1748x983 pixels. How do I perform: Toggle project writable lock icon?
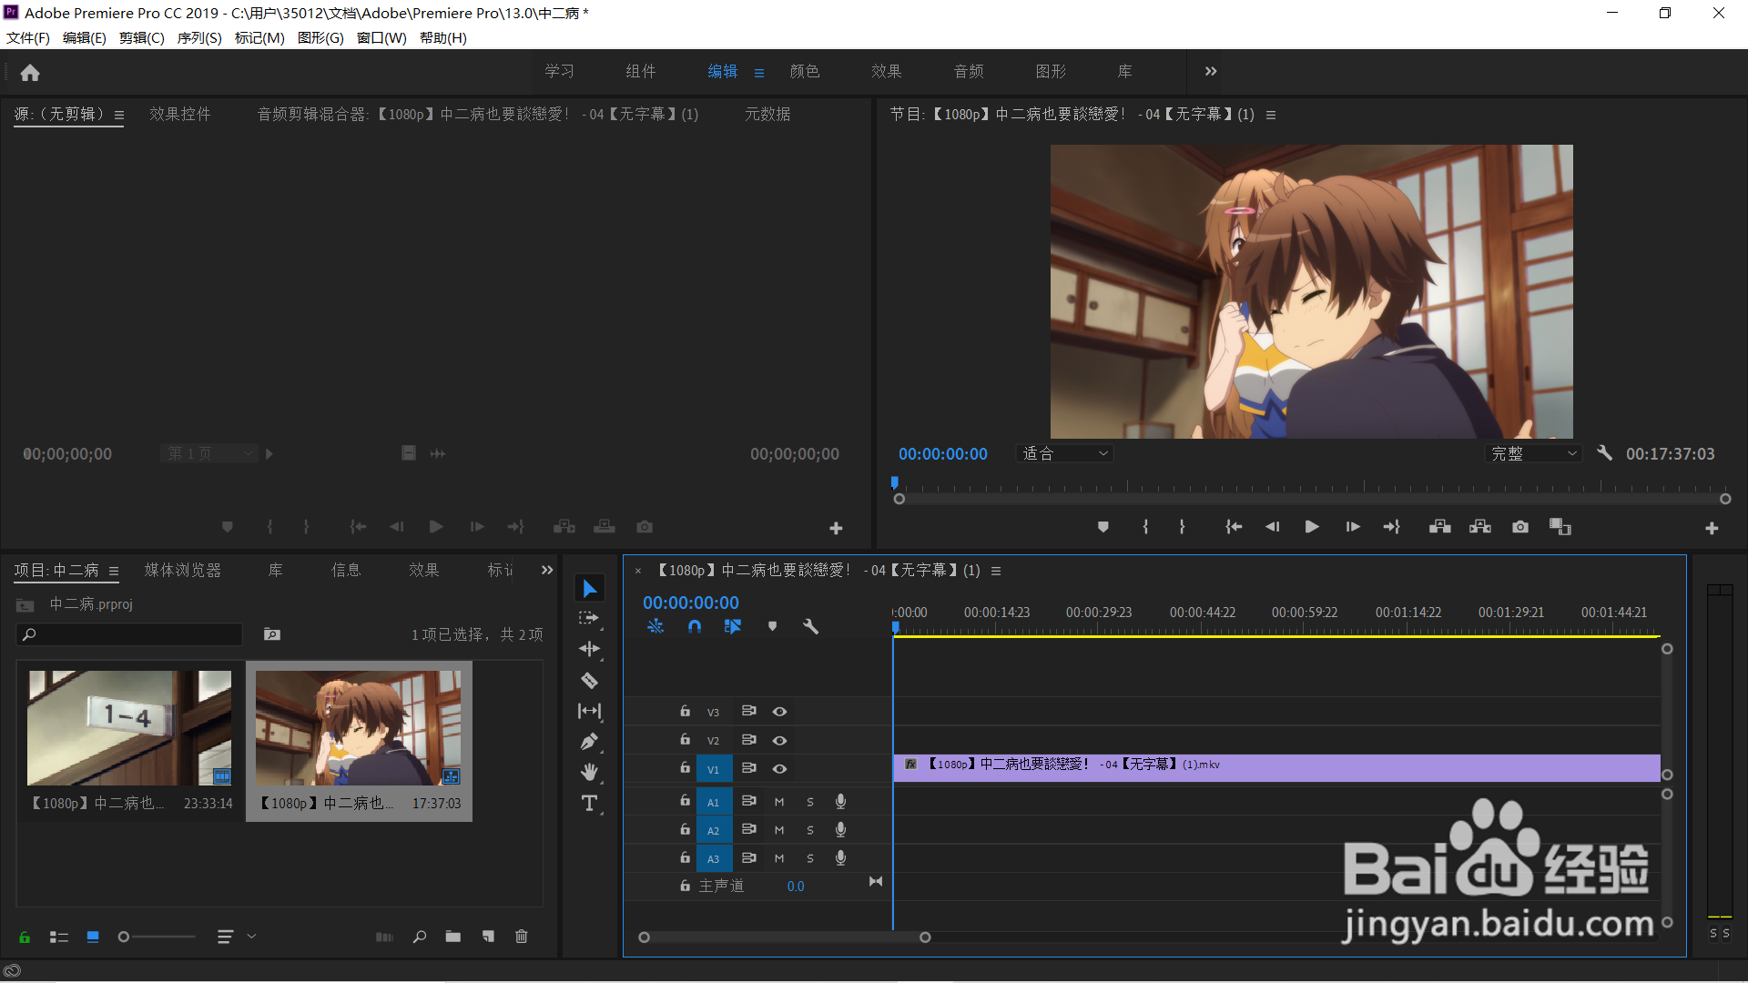25,937
